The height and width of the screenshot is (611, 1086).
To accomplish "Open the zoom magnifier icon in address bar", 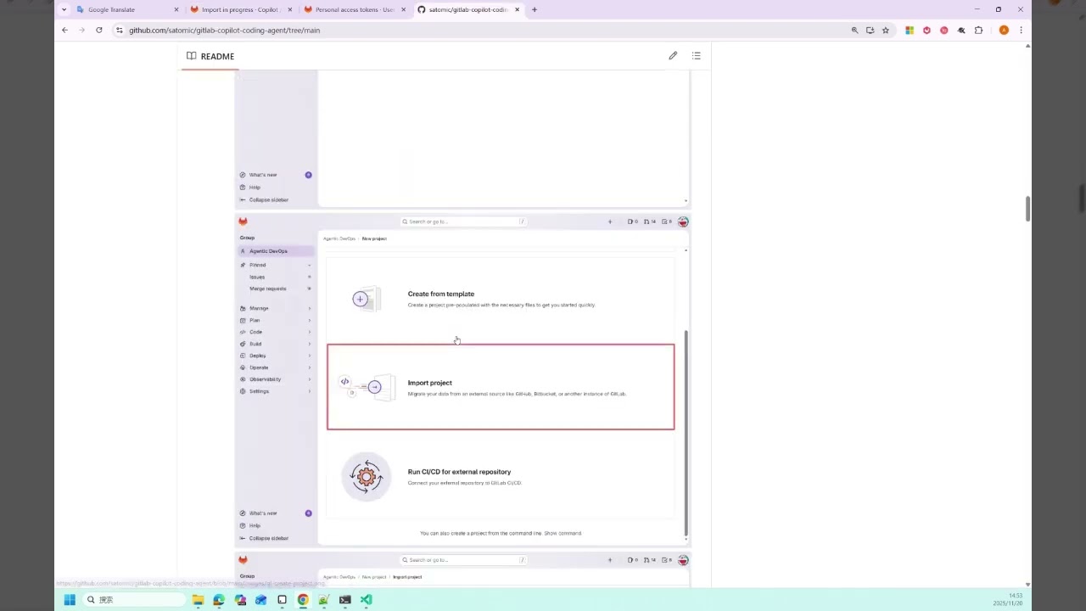I will tap(854, 30).
